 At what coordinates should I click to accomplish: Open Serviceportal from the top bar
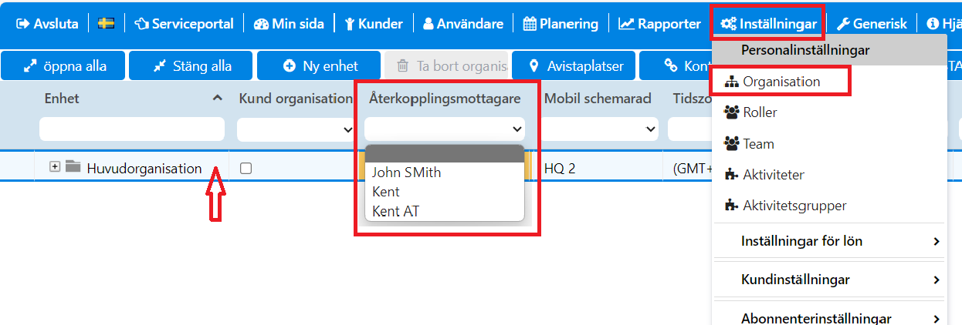(184, 24)
